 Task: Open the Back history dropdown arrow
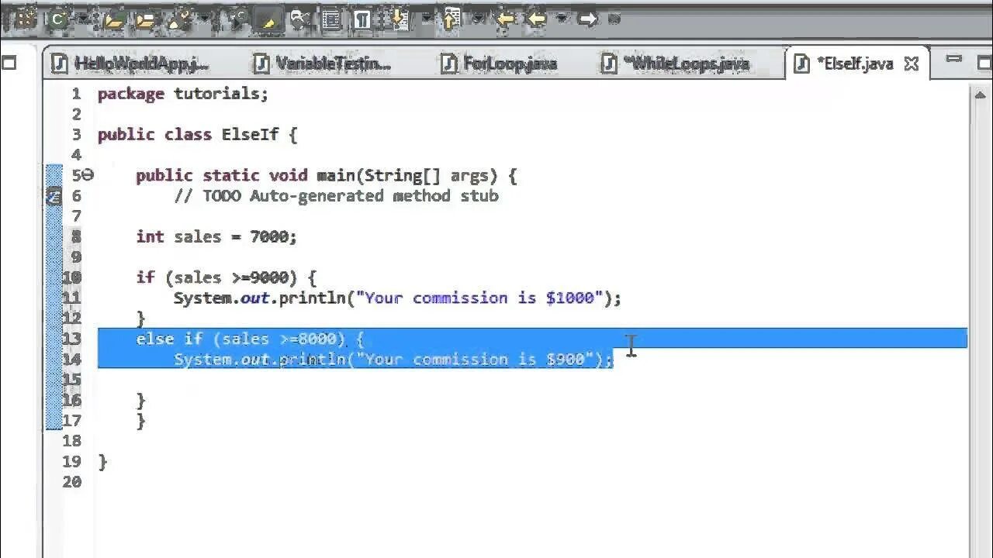coord(562,19)
